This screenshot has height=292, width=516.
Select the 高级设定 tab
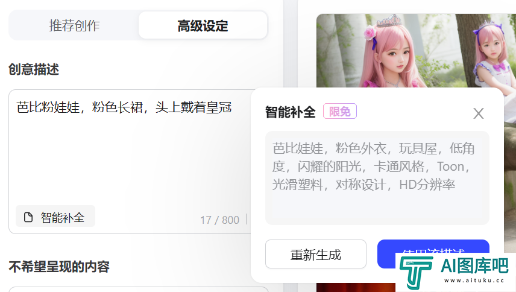(x=203, y=25)
